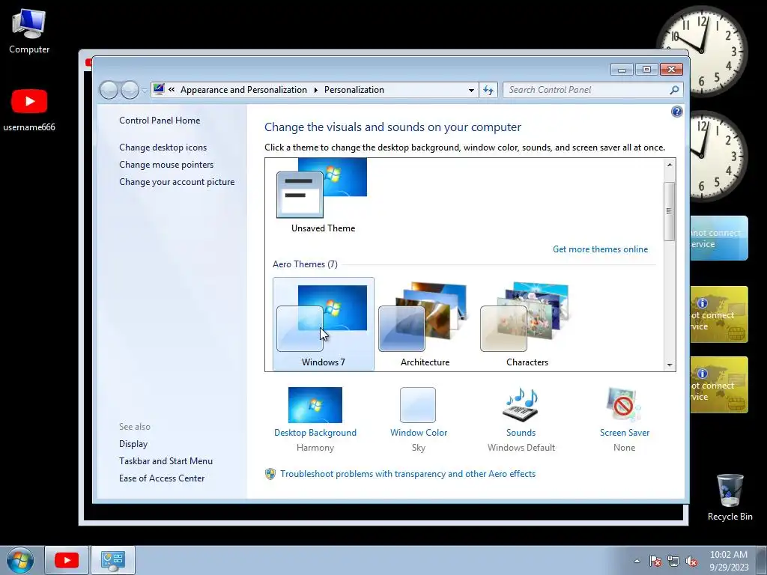Screen dimensions: 767x575
Task: Click the theme list scrollbar thumb
Action: tap(669, 211)
